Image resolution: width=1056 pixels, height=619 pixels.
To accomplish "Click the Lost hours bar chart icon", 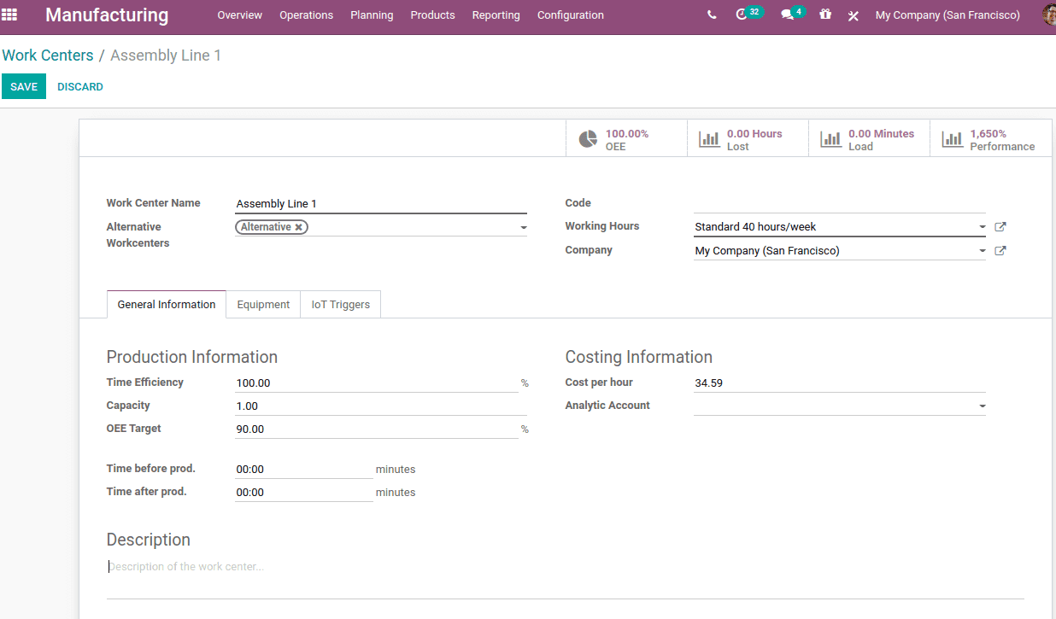I will (x=709, y=139).
